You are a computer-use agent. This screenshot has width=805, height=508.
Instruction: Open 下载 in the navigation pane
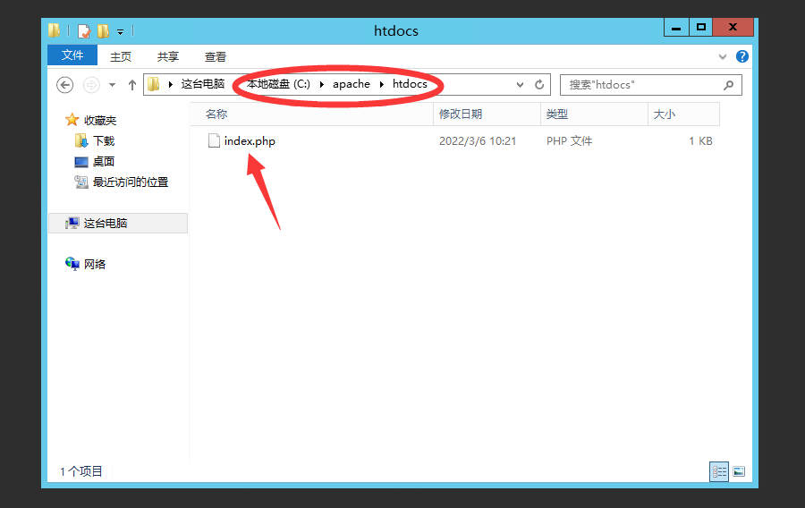coord(104,140)
